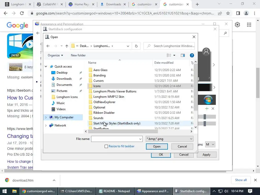Select the Ribbon Disabler folder
This screenshot has width=260, height=195.
104,112
